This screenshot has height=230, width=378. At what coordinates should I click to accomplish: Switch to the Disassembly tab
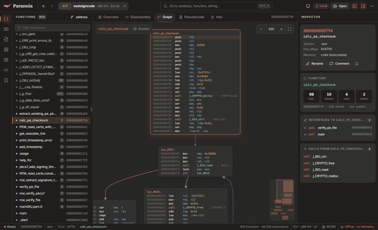pyautogui.click(x=138, y=17)
